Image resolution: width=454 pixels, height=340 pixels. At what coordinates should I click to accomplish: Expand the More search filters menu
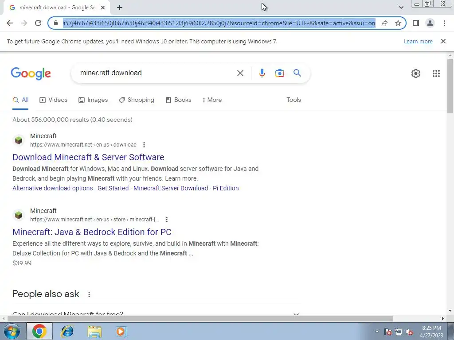212,100
